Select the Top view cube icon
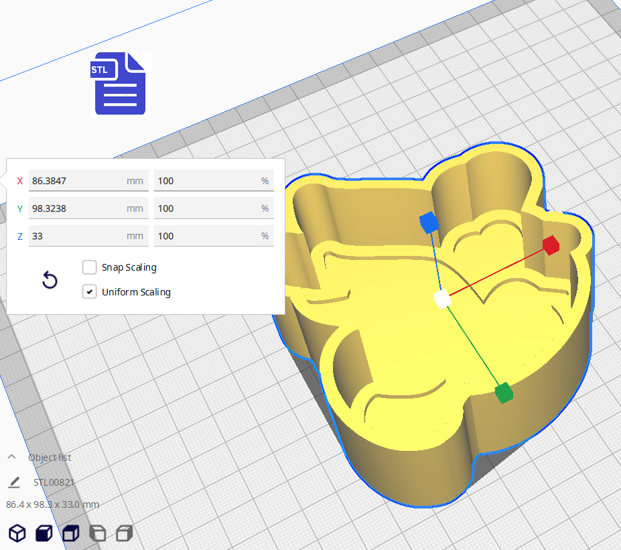This screenshot has width=621, height=550. 70,533
